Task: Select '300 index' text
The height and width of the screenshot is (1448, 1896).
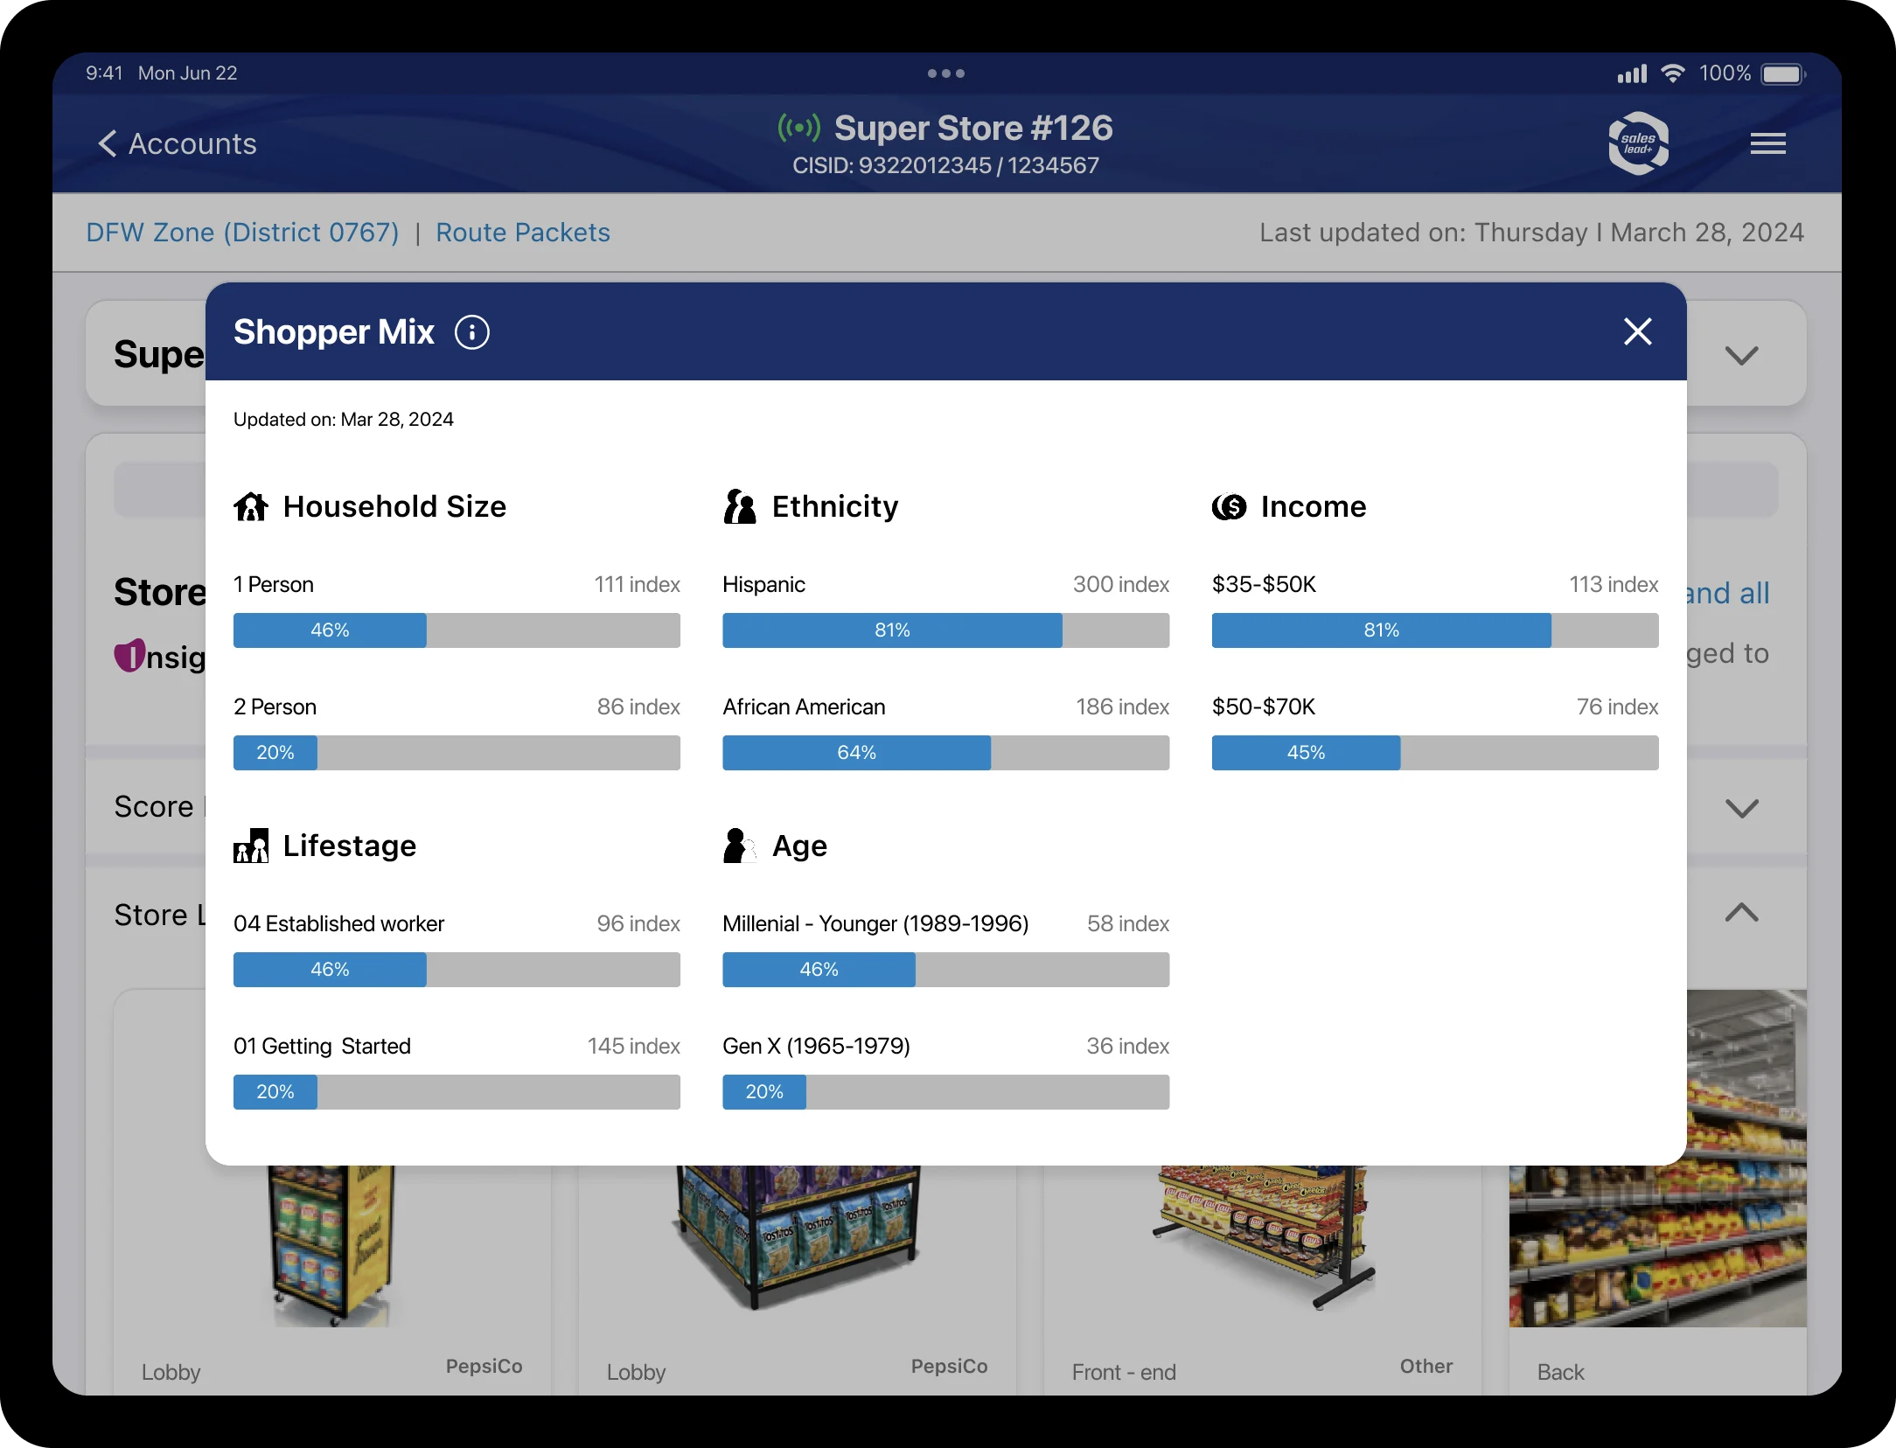Action: click(x=1120, y=584)
